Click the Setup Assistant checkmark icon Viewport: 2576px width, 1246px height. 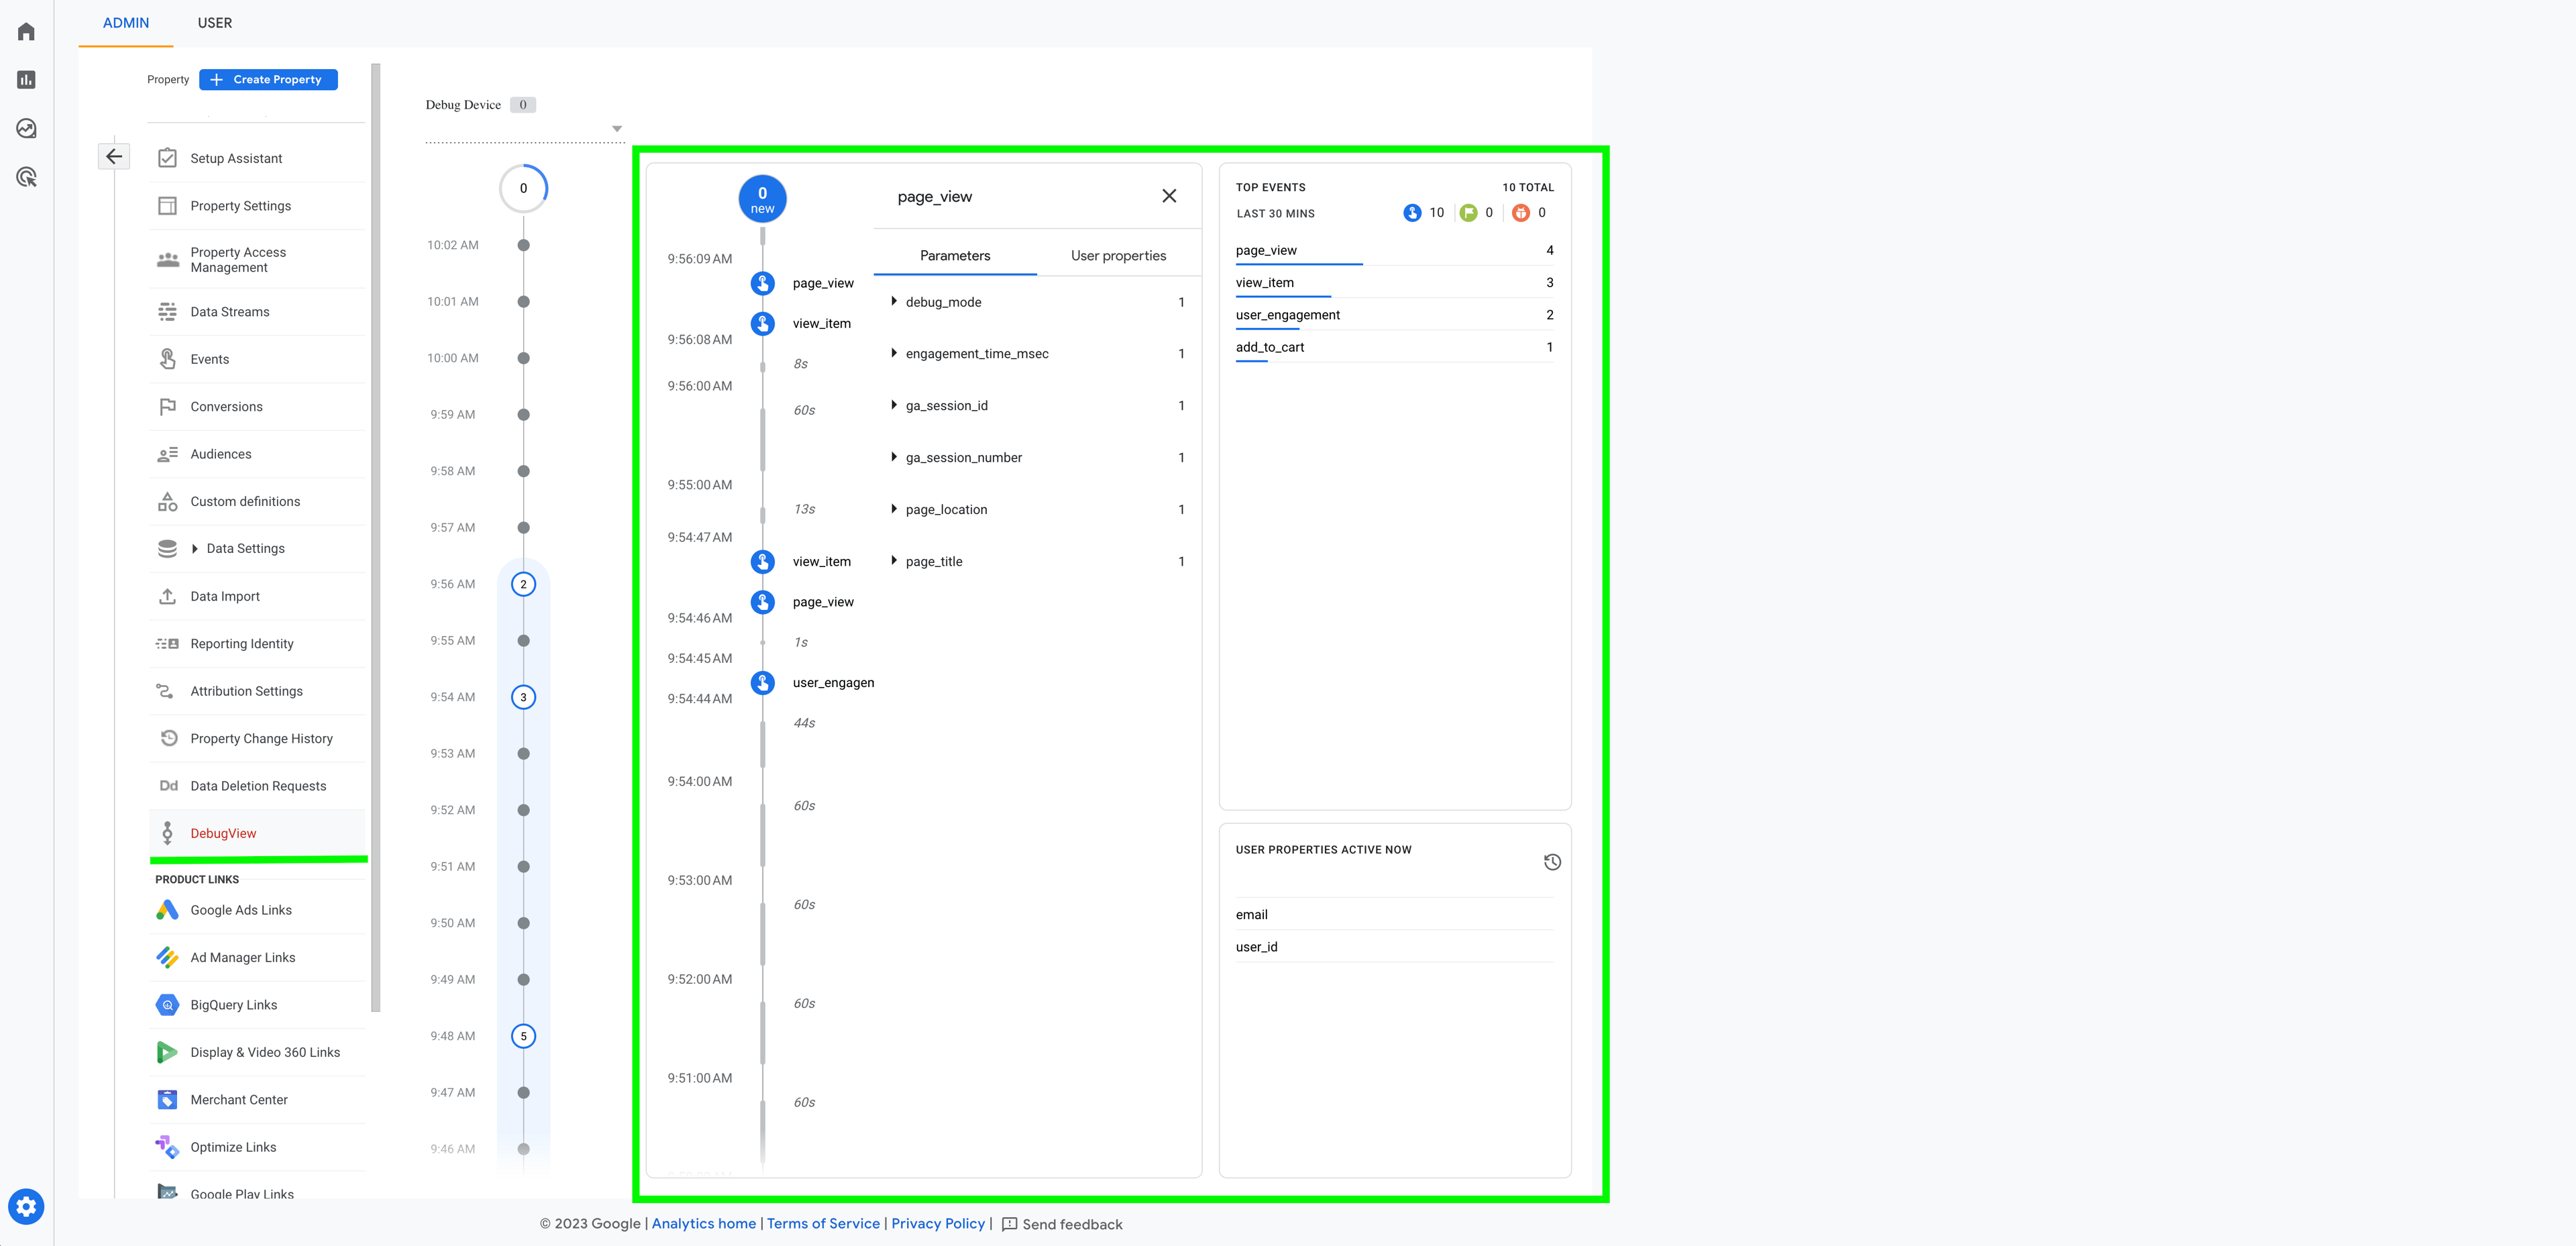(167, 158)
